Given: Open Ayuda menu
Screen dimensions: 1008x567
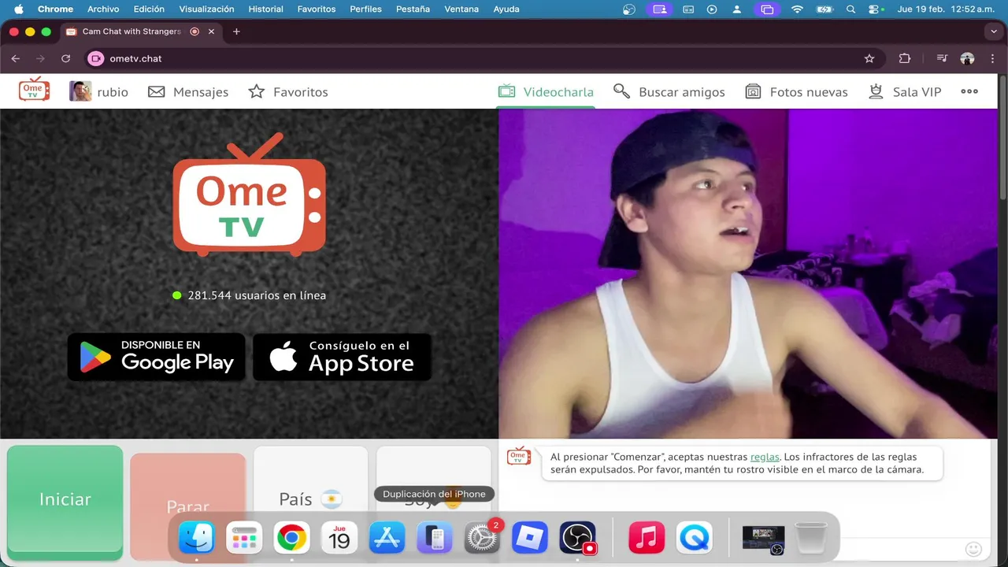Looking at the screenshot, I should pos(506,9).
